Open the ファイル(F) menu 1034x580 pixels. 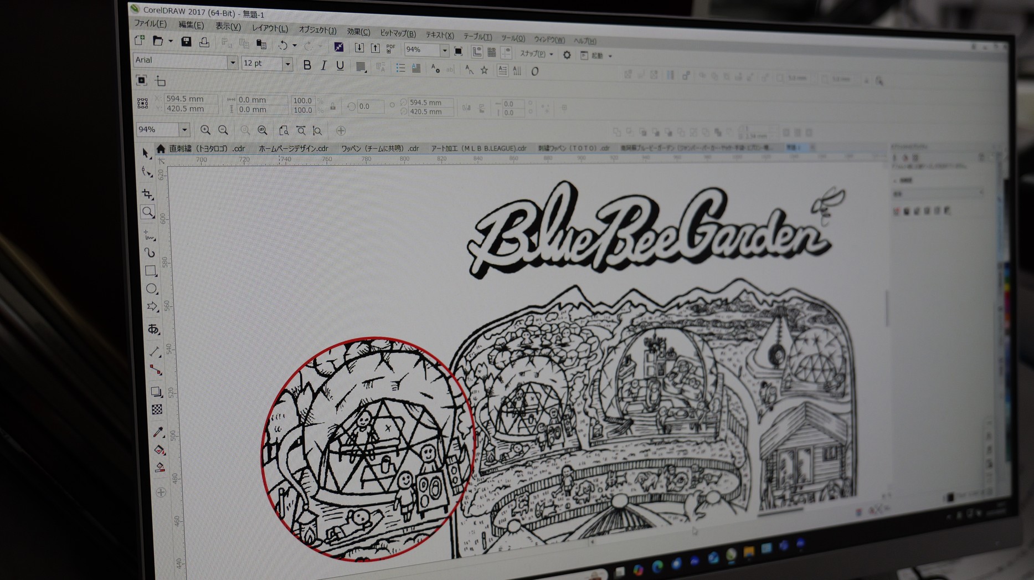150,24
